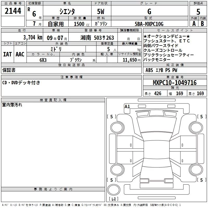Select the registration month 7 月
The height and width of the screenshot is (208, 208).
(37, 24)
